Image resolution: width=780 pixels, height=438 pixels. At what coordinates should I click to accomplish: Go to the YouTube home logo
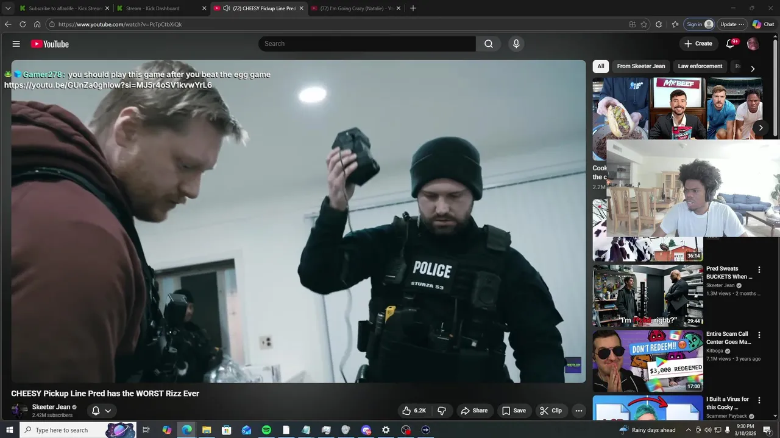50,44
